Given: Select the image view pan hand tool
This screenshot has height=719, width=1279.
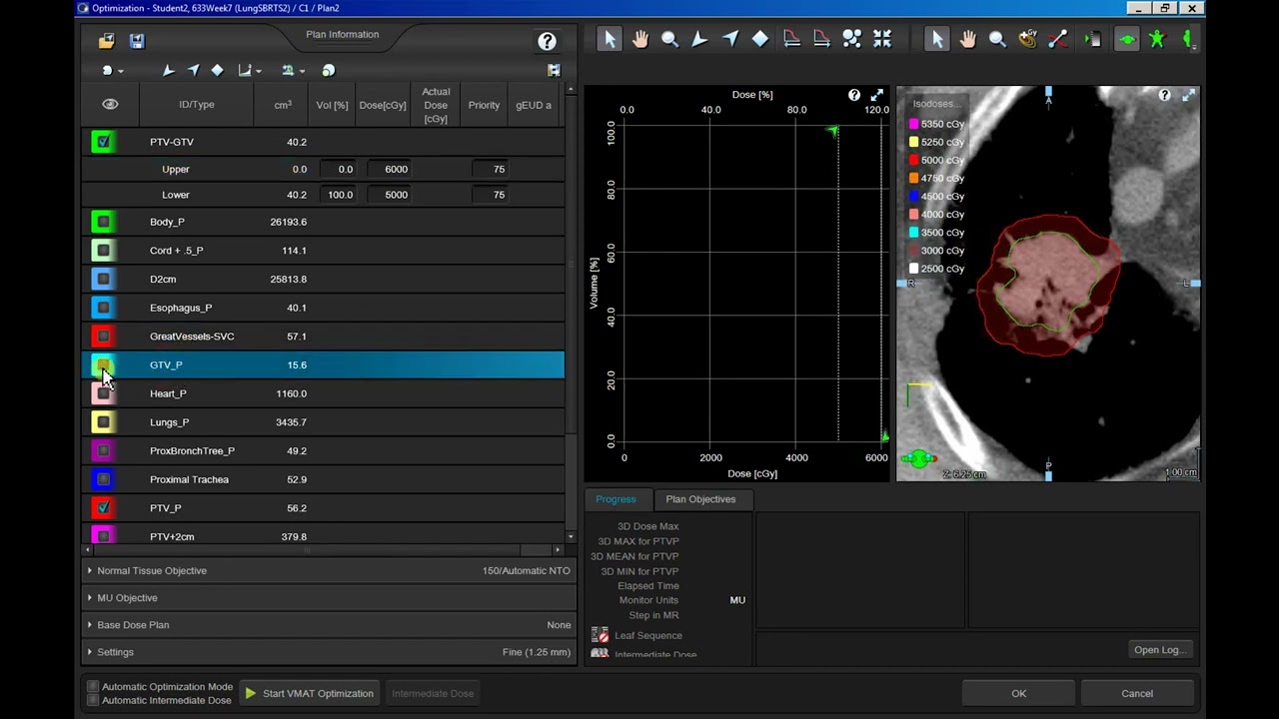Looking at the screenshot, I should [967, 39].
